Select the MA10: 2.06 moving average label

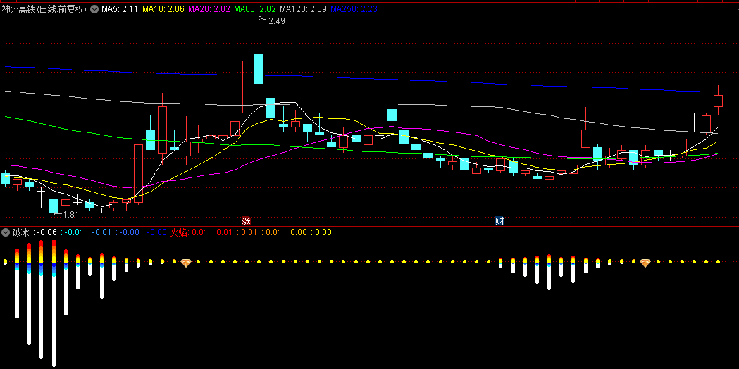coord(163,9)
